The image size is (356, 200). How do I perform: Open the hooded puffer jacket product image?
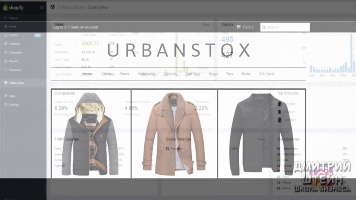coord(91,134)
